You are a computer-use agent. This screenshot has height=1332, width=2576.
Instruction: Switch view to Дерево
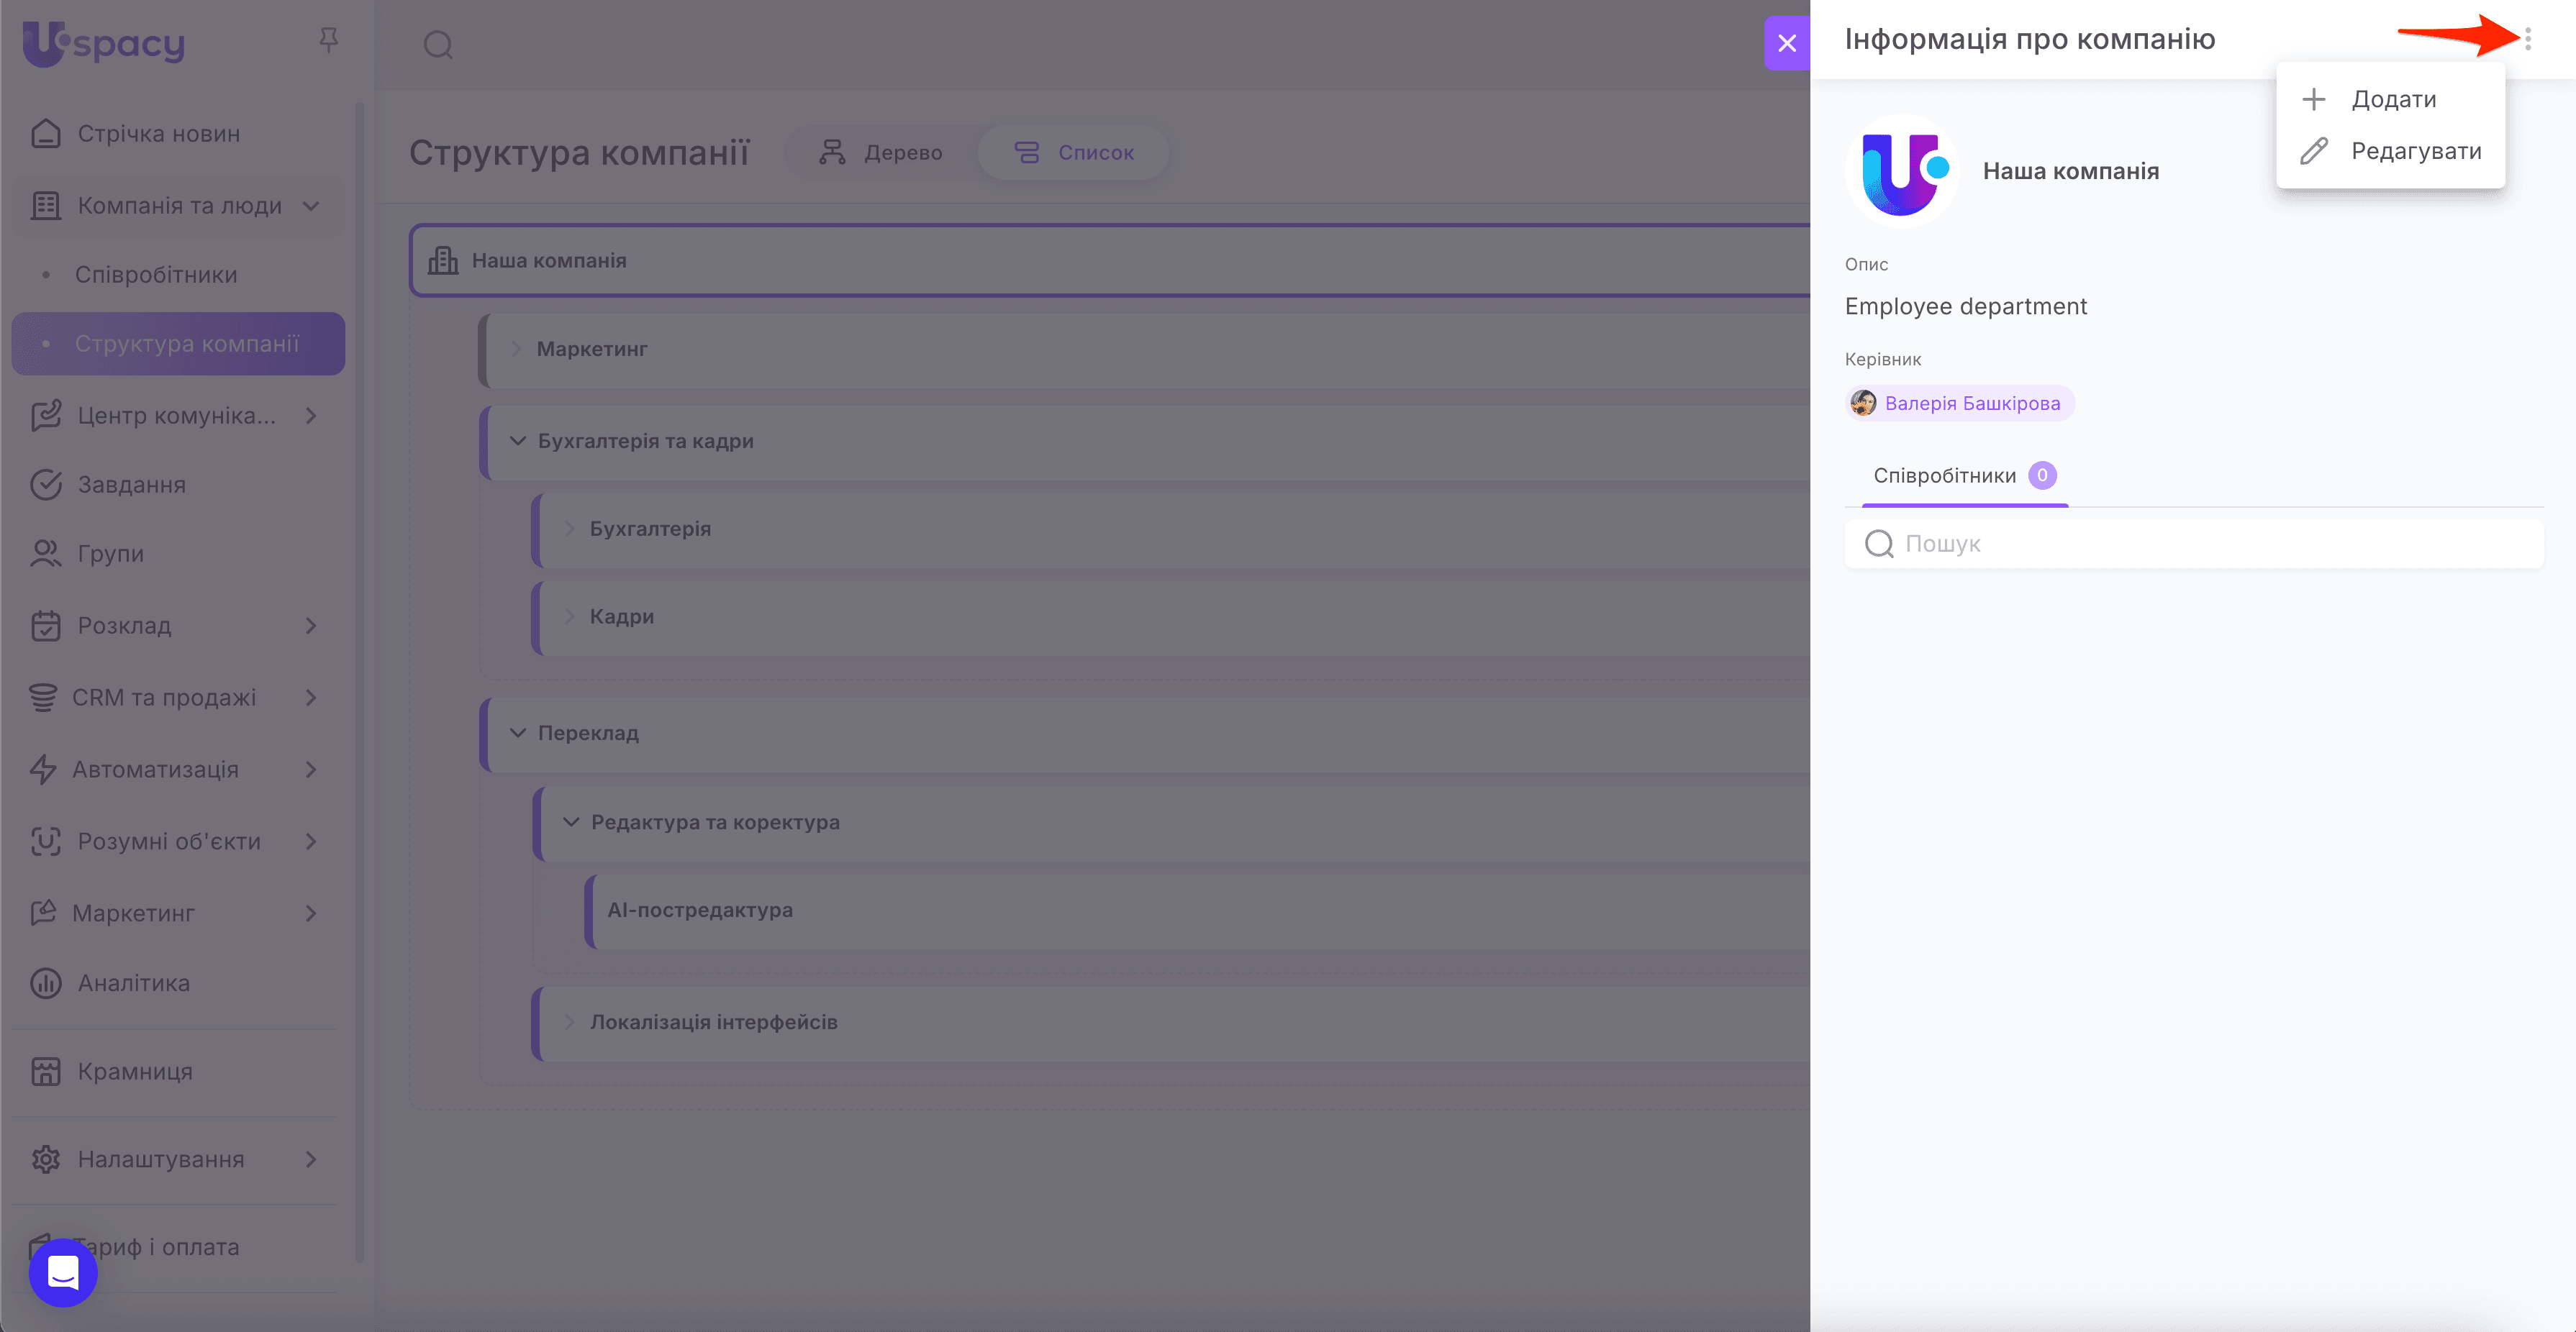point(881,153)
